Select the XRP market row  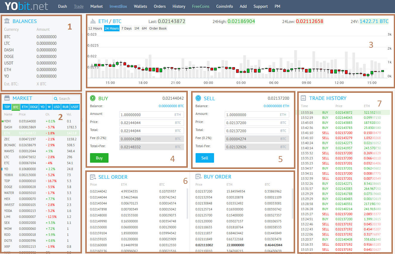click(x=41, y=247)
